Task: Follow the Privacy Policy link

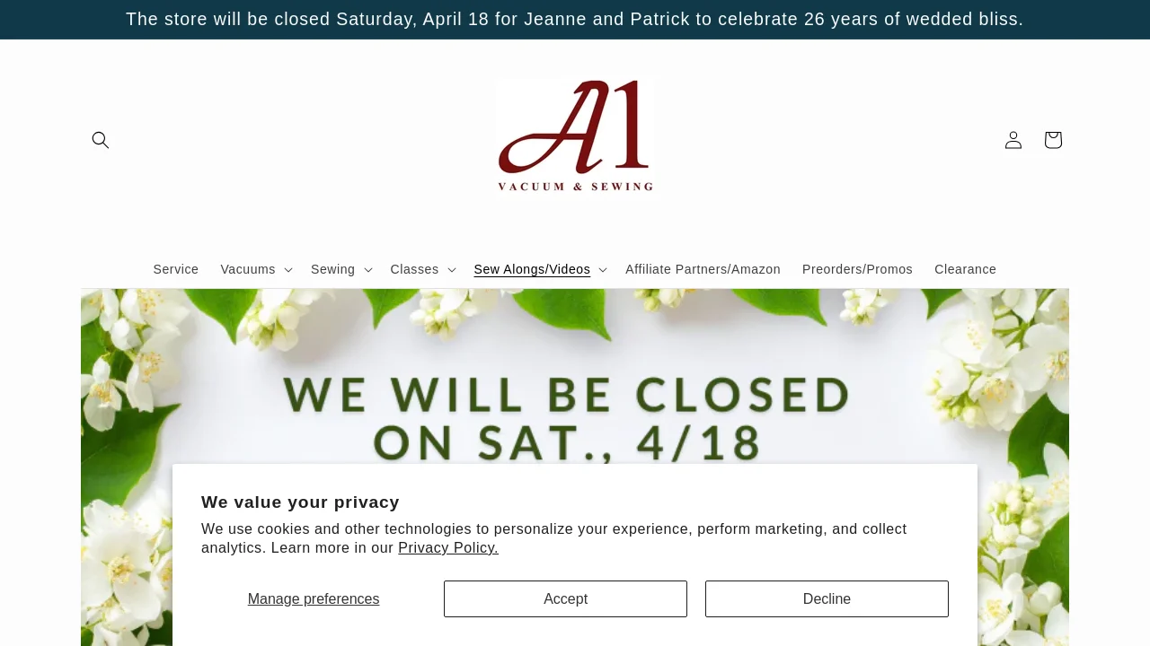Action: [447, 547]
